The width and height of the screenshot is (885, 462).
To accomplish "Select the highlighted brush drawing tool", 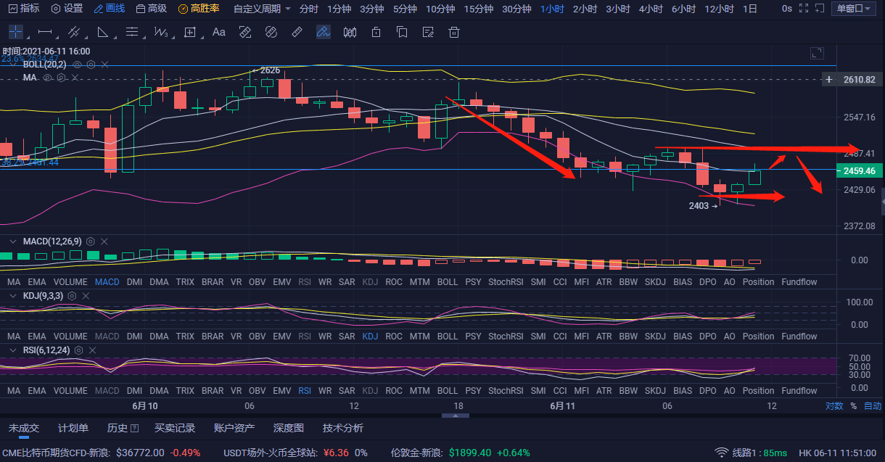I will (323, 32).
